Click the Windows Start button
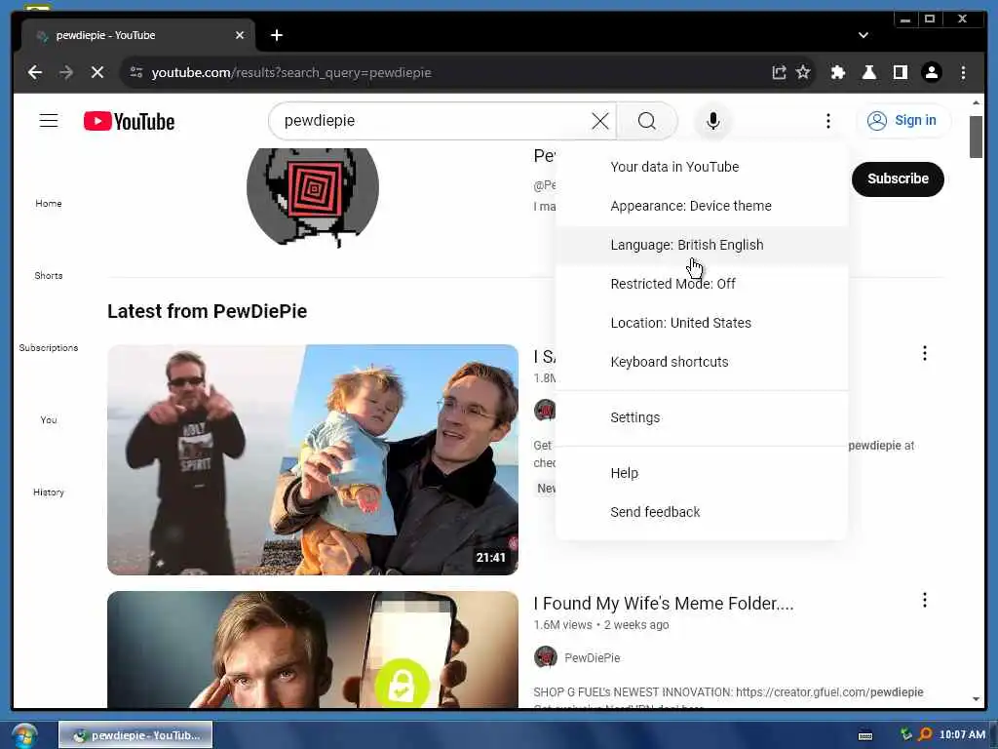This screenshot has width=998, height=749. [x=23, y=735]
